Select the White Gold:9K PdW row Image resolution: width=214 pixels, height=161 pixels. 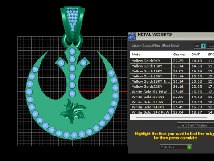coord(172,92)
